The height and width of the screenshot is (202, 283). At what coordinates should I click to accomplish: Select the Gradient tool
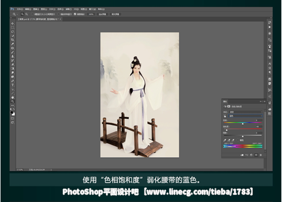coord(12,69)
